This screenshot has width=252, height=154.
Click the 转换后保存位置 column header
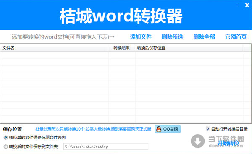pyautogui.click(x=189, y=48)
